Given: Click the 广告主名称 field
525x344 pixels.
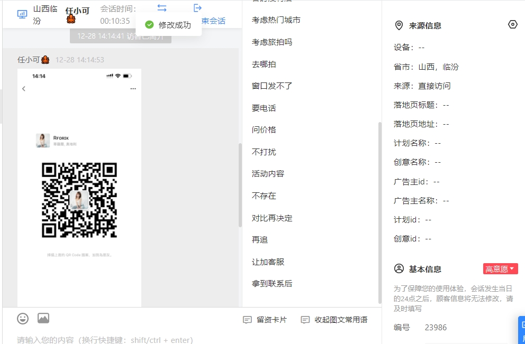Looking at the screenshot, I should [421, 201].
